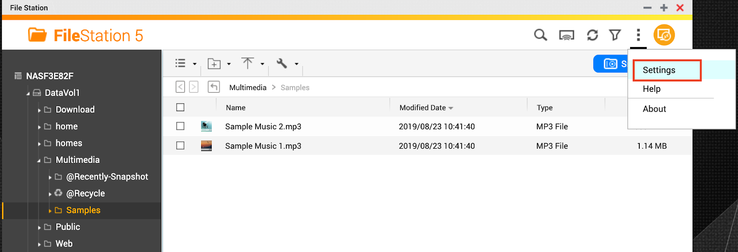Image resolution: width=738 pixels, height=252 pixels.
Task: Expand the Download folder tree node
Action: pyautogui.click(x=40, y=110)
